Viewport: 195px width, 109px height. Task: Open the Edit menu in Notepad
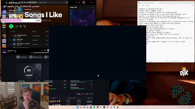click(143, 5)
